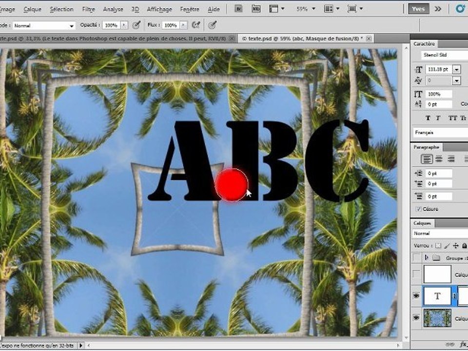
Task: Close the 33,3% document tab
Action: tap(232, 39)
